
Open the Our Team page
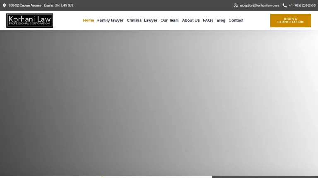pos(169,20)
